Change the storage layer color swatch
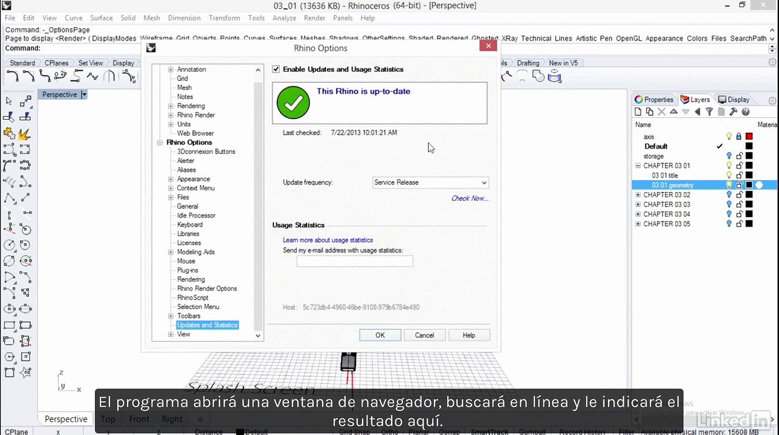The width and height of the screenshot is (779, 435). 749,156
